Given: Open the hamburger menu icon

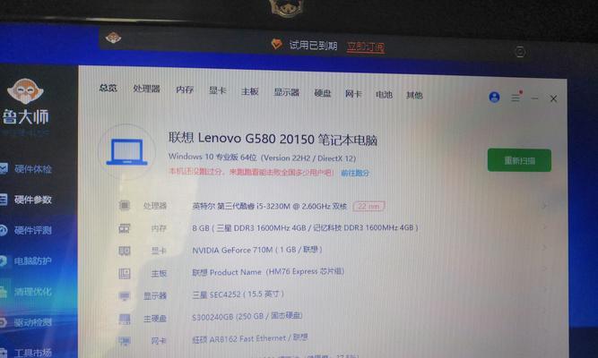Looking at the screenshot, I should tap(516, 98).
